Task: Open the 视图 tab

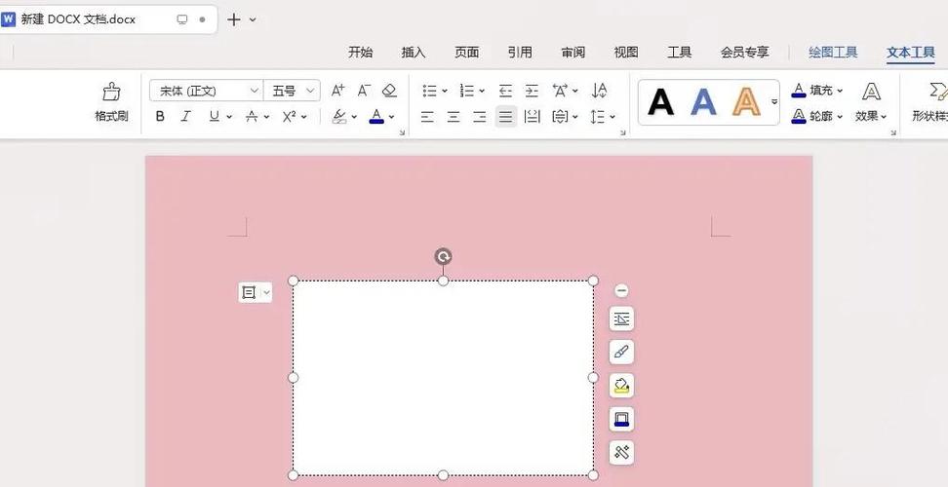Action: (626, 53)
